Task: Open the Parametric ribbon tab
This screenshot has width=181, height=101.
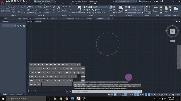Action: point(29,4)
